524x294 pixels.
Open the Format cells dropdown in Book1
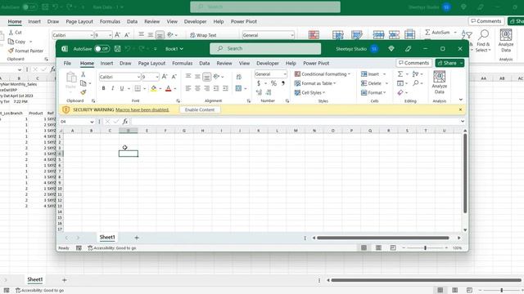click(385, 92)
